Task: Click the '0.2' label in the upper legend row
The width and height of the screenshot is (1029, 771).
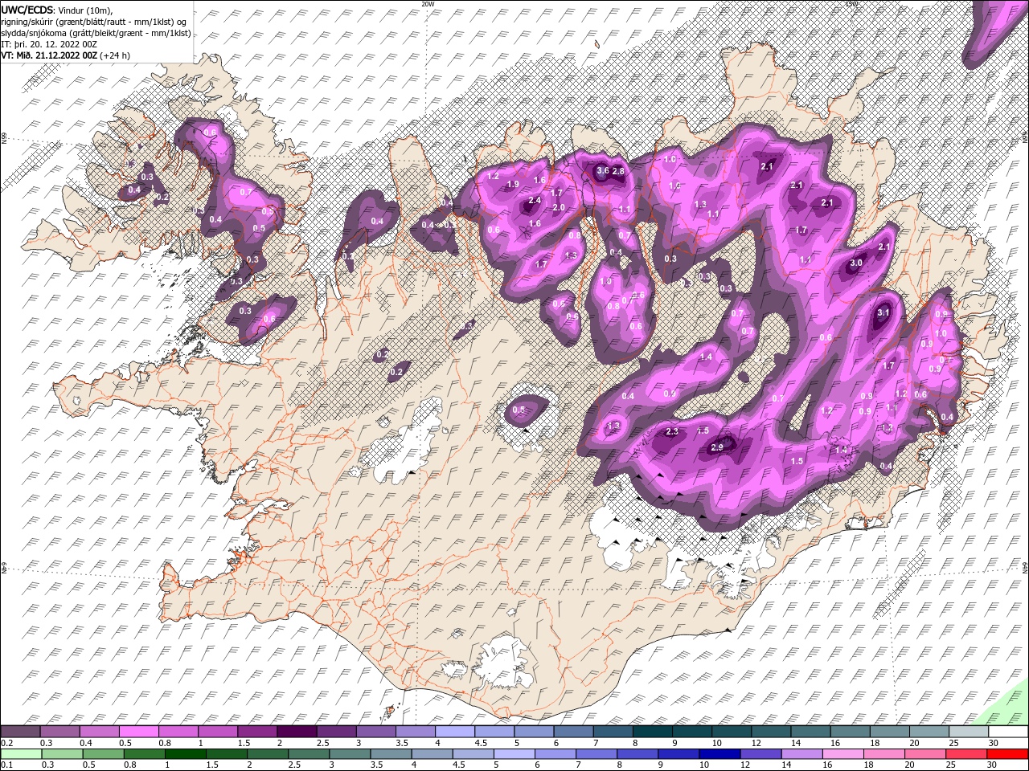Action: coord(7,743)
